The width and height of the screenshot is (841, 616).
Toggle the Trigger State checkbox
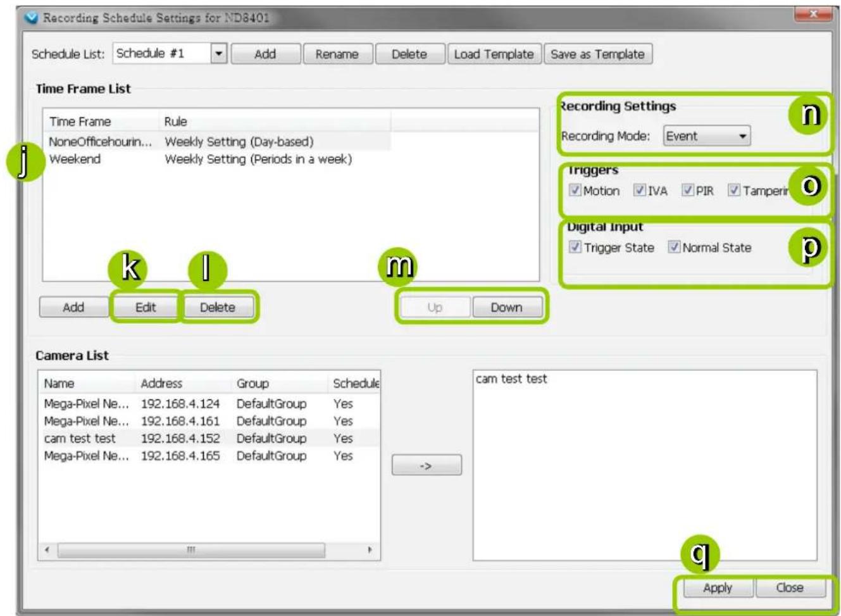tap(575, 247)
